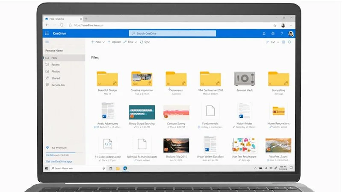Screen dimensions: 342x192
Task: Click the storage used link
Action: 57,155
